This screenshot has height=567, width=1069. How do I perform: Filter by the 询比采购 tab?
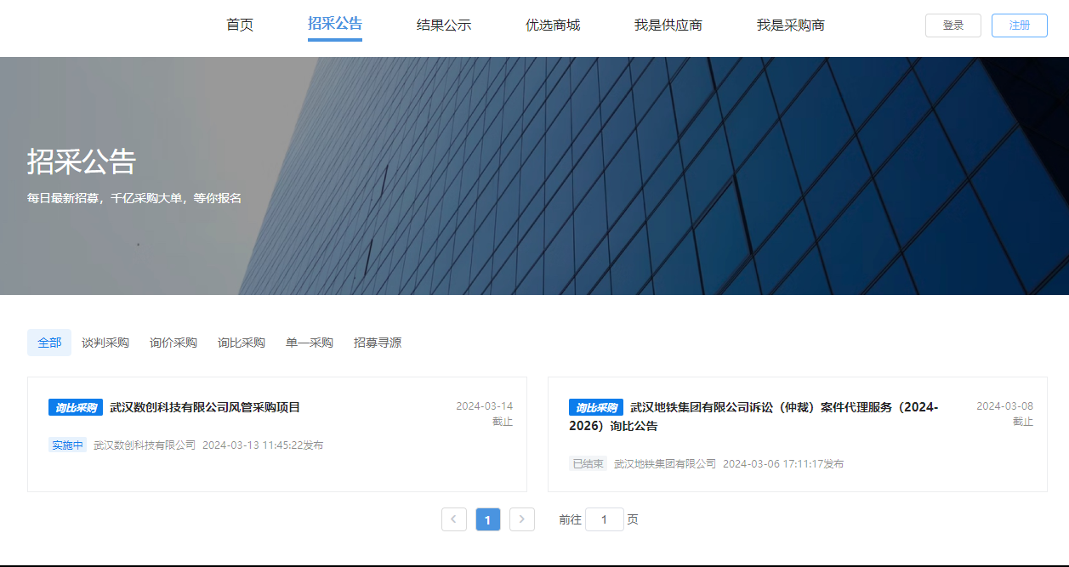[x=242, y=343]
